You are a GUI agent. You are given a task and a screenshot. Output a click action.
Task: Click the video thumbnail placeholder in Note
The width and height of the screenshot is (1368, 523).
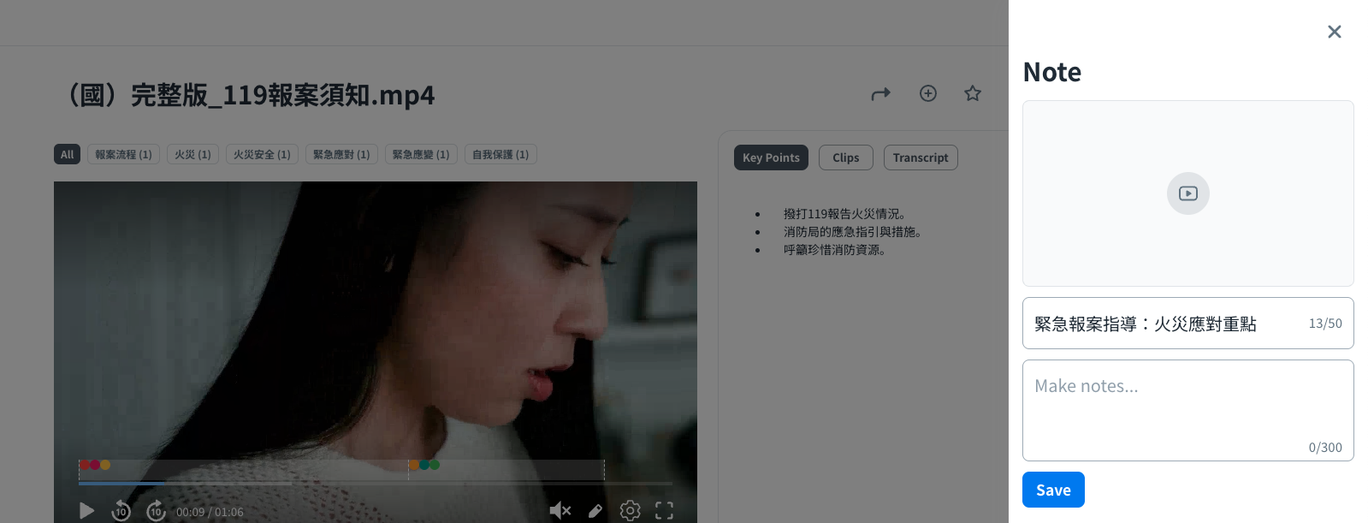point(1187,193)
